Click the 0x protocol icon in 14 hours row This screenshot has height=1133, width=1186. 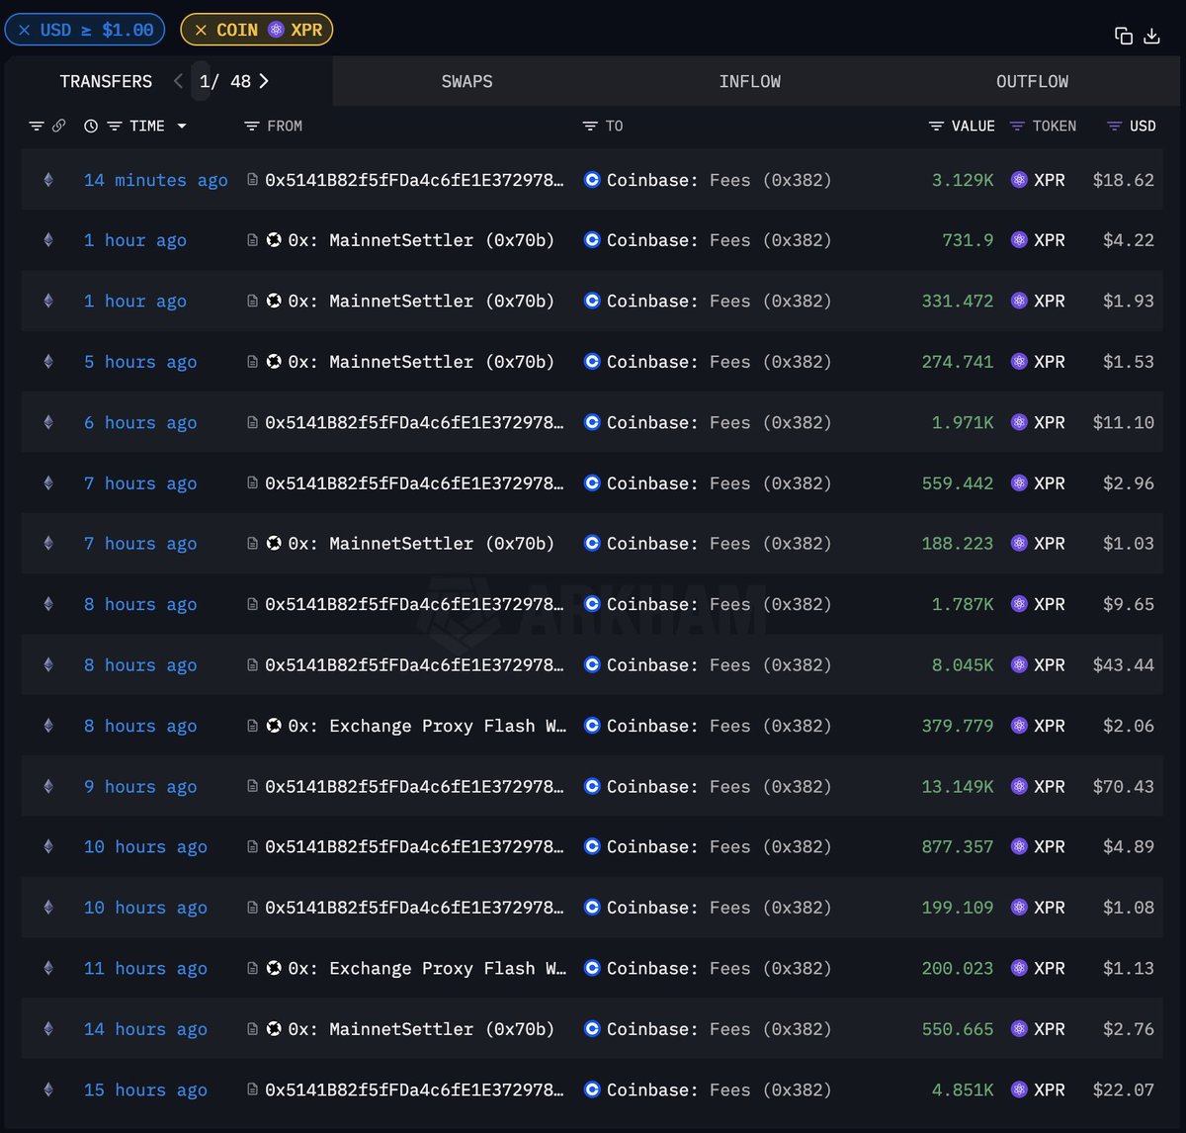274,1029
